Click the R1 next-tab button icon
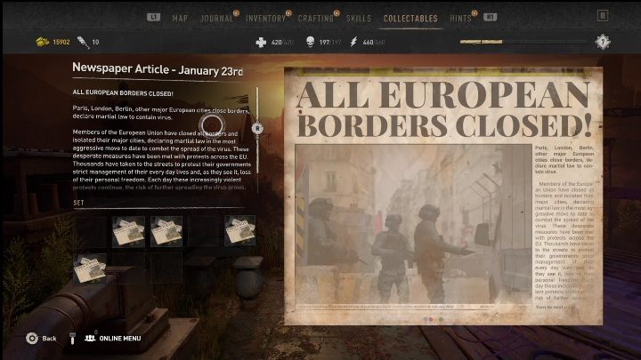Viewport: 641px width, 360px height. click(491, 17)
